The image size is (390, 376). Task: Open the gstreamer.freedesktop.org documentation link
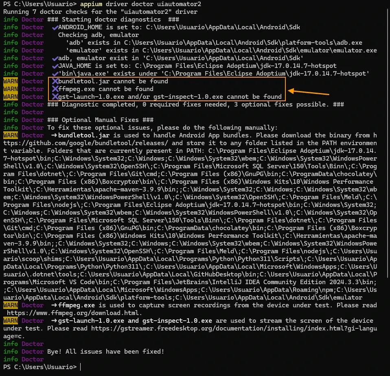pos(234,328)
